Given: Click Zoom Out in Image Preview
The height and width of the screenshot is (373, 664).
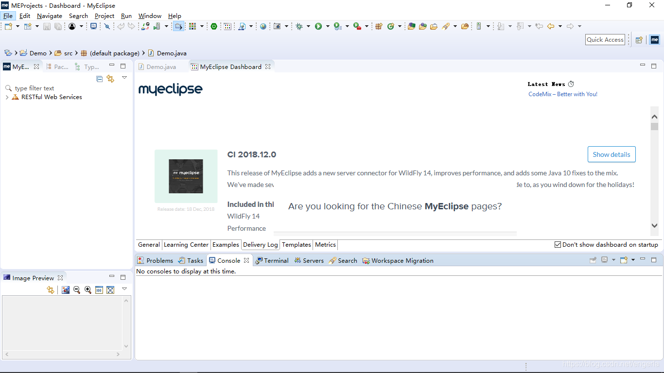Looking at the screenshot, I should pos(77,290).
